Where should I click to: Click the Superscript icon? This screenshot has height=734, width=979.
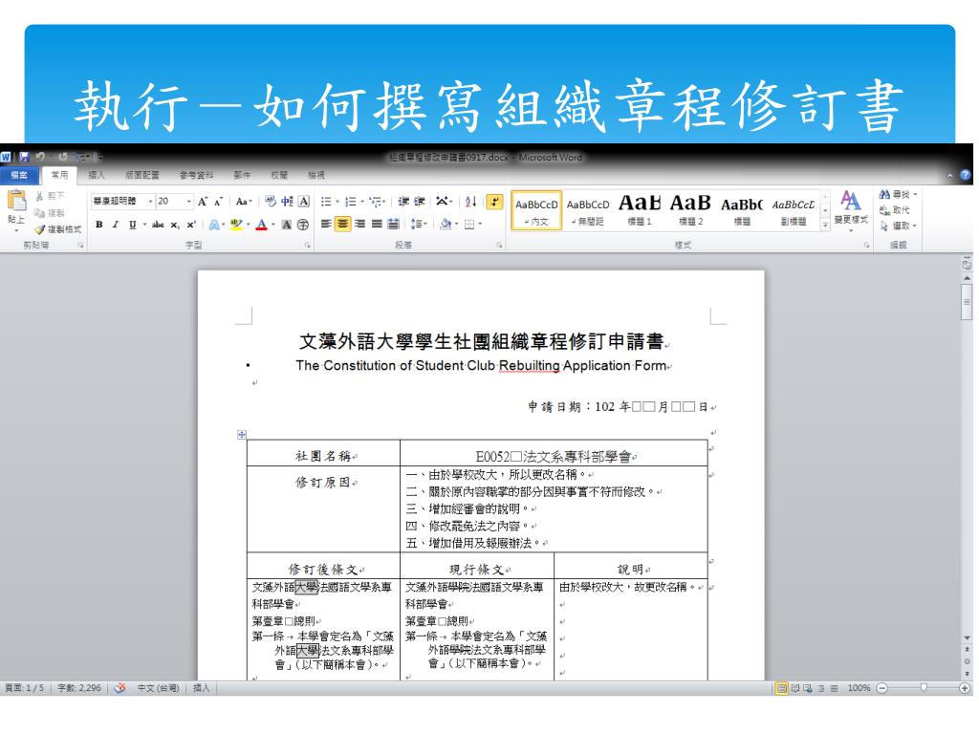click(190, 224)
